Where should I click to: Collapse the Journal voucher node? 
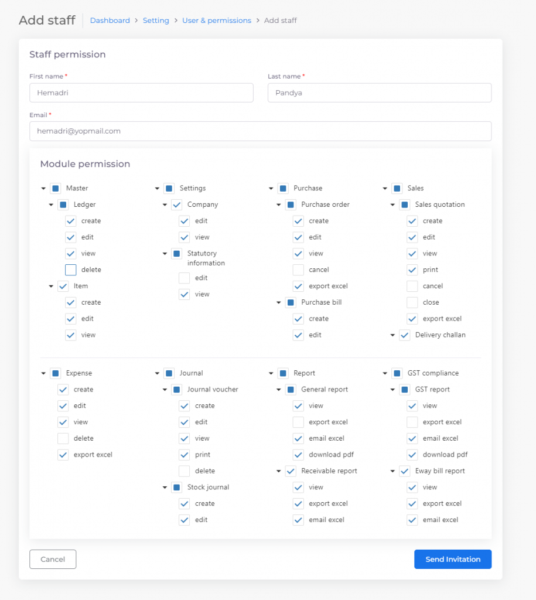(165, 390)
